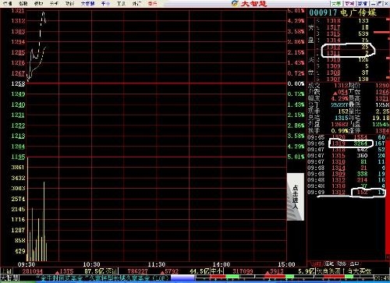
Task: Click the second small button at top right
Action: point(349,3)
